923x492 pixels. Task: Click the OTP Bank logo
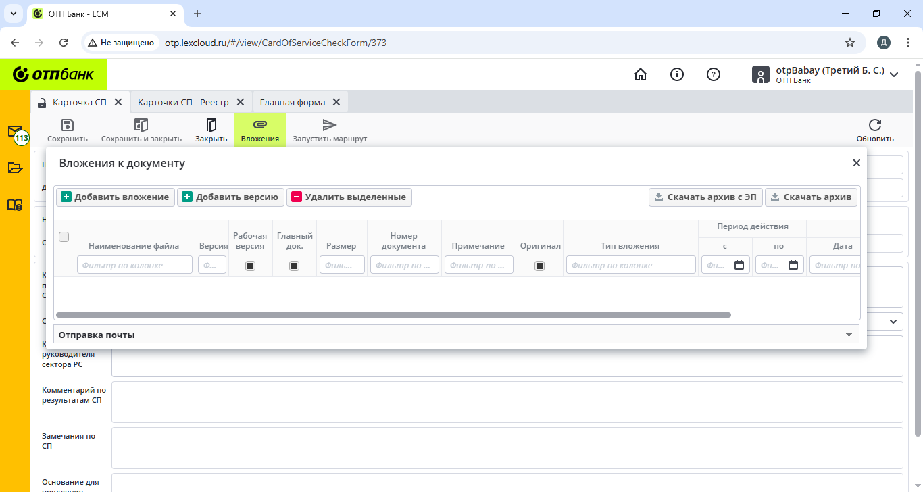pos(53,74)
